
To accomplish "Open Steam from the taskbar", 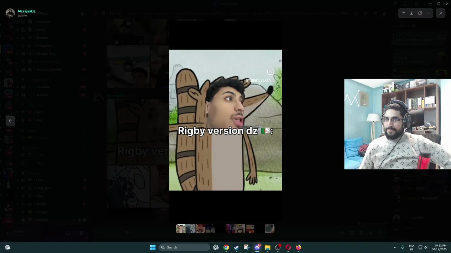I will pyautogui.click(x=236, y=247).
